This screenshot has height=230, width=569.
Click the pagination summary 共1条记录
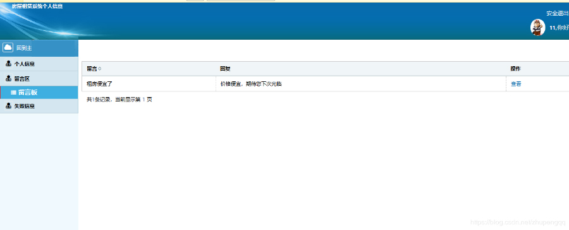tap(119, 100)
